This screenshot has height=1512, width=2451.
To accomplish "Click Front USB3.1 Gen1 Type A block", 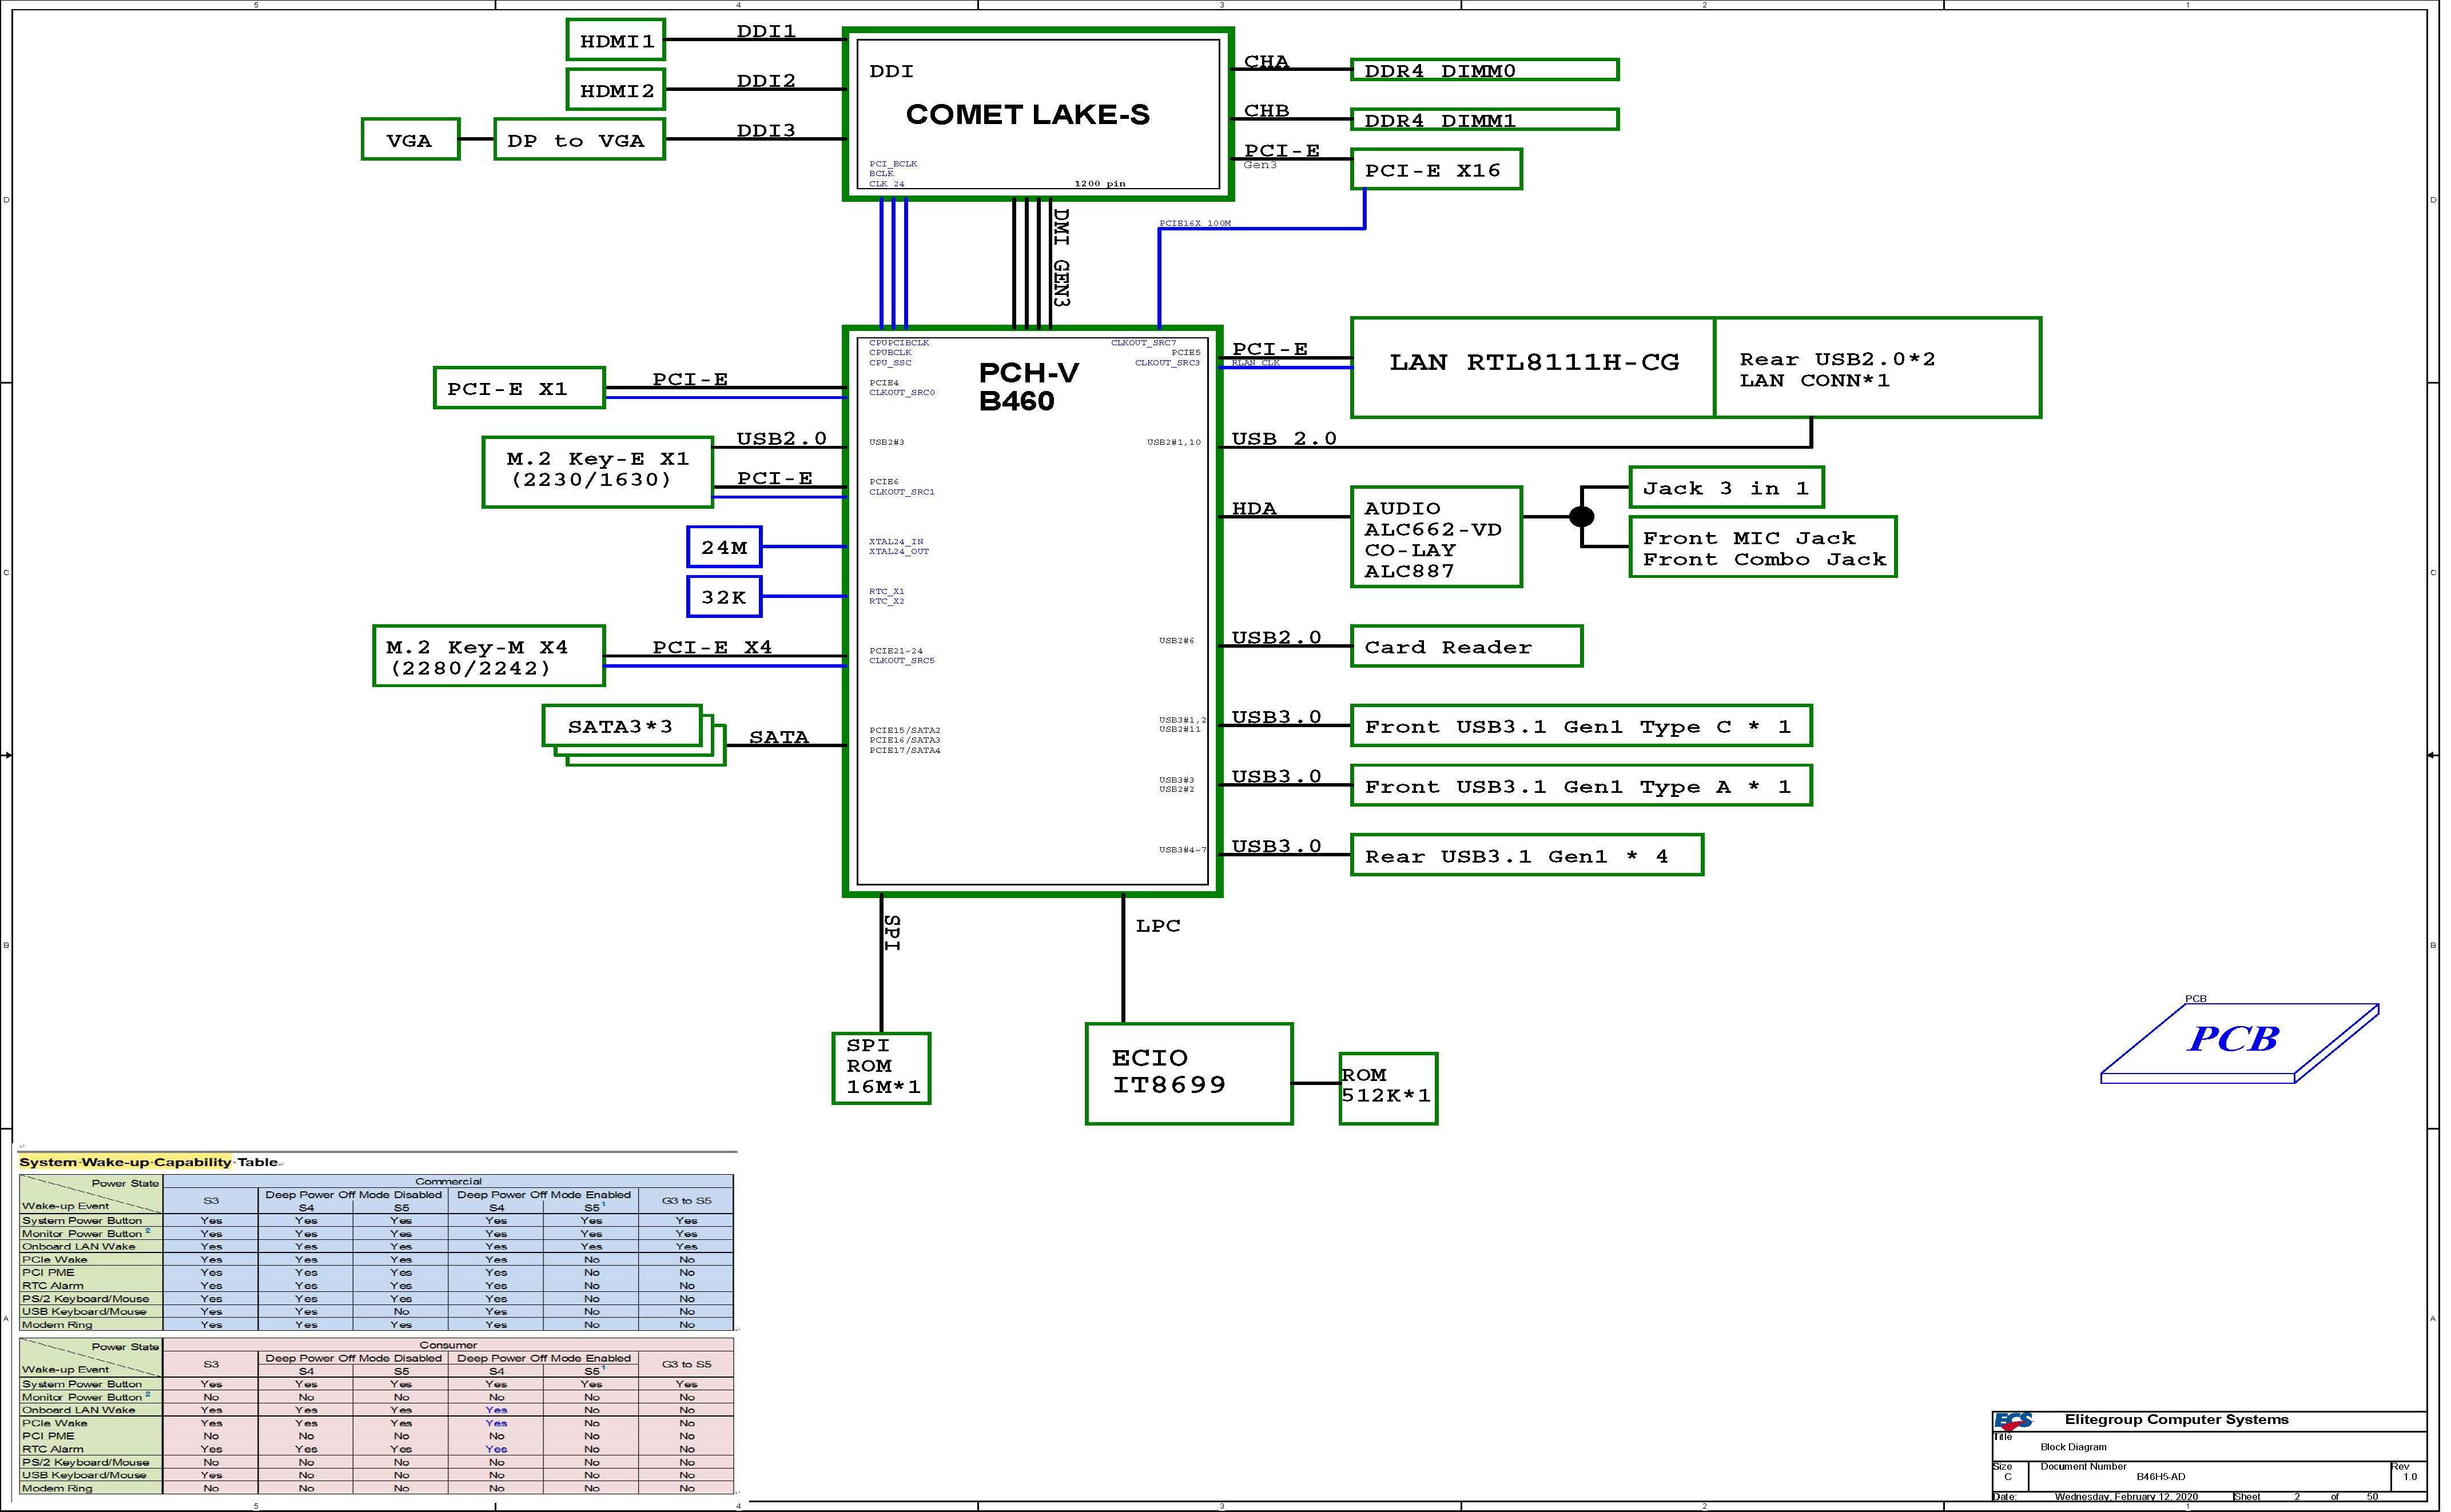I will [x=1581, y=786].
